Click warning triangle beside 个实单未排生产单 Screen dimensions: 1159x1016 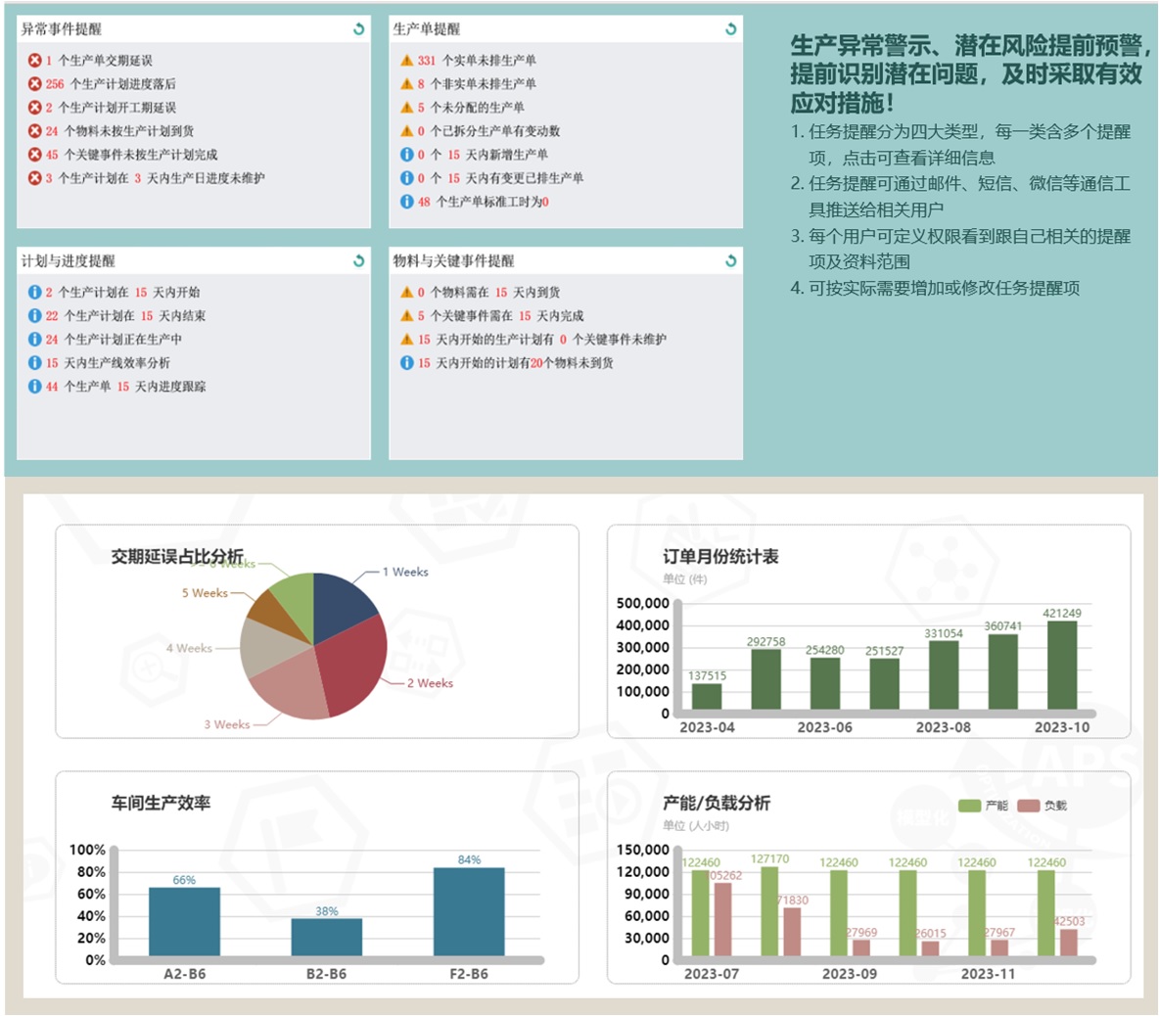click(x=406, y=61)
